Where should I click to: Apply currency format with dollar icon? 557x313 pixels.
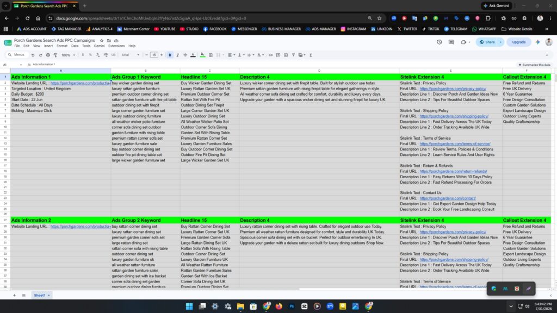pyautogui.click(x=83, y=55)
